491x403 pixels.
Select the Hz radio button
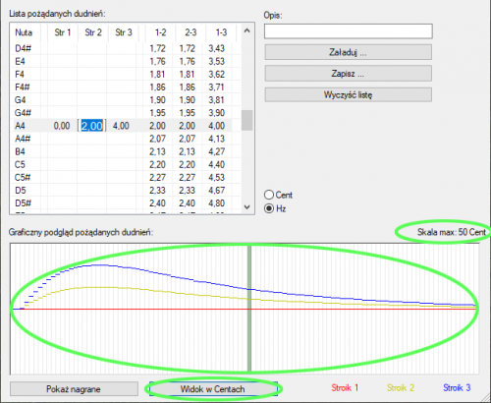[x=269, y=208]
